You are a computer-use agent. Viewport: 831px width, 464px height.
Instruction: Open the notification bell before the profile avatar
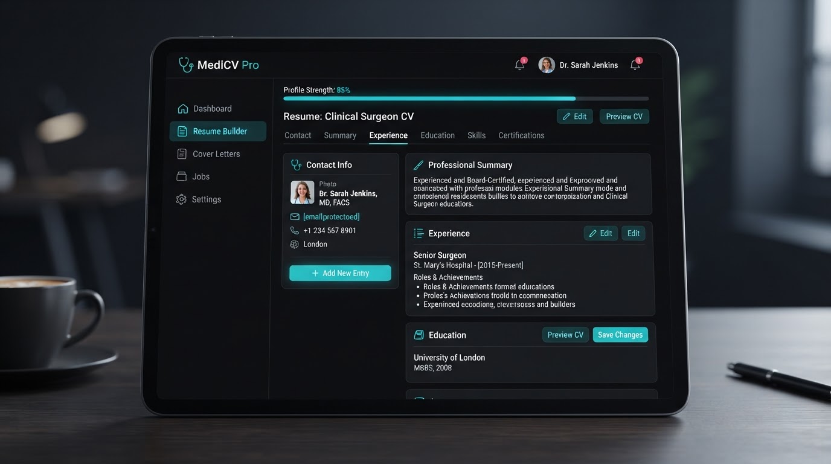(x=520, y=65)
